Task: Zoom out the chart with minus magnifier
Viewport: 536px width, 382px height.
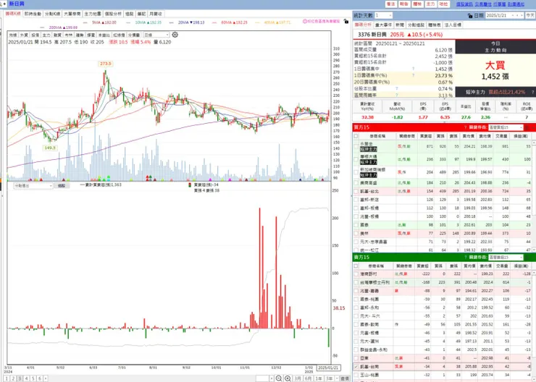Action: point(279,378)
